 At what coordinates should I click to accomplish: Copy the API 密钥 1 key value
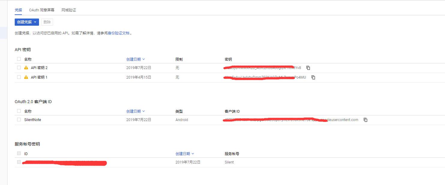point(313,77)
